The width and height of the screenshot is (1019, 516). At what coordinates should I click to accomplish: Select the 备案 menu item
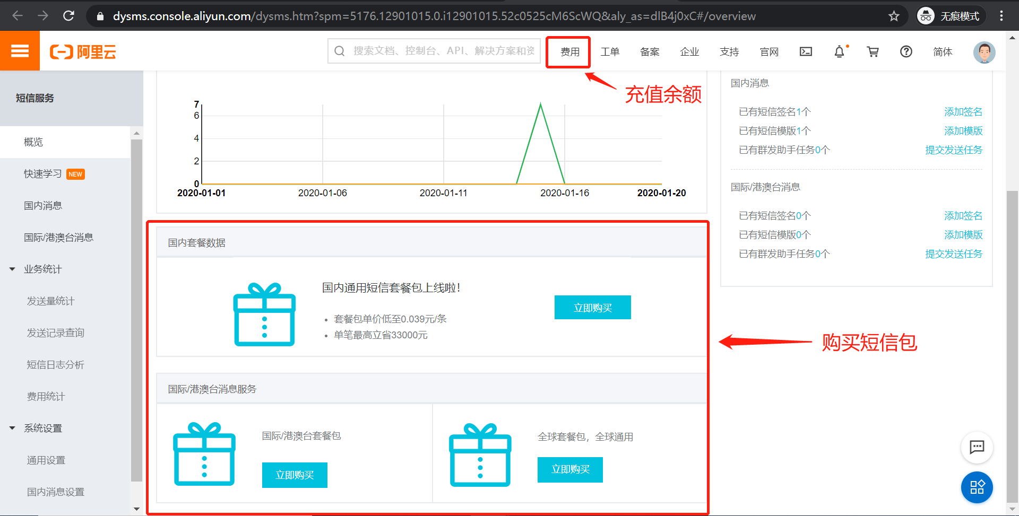tap(649, 51)
